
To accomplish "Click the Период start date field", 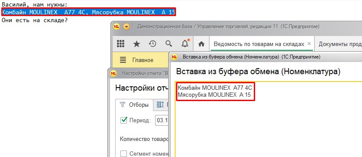I will click(x=162, y=120).
